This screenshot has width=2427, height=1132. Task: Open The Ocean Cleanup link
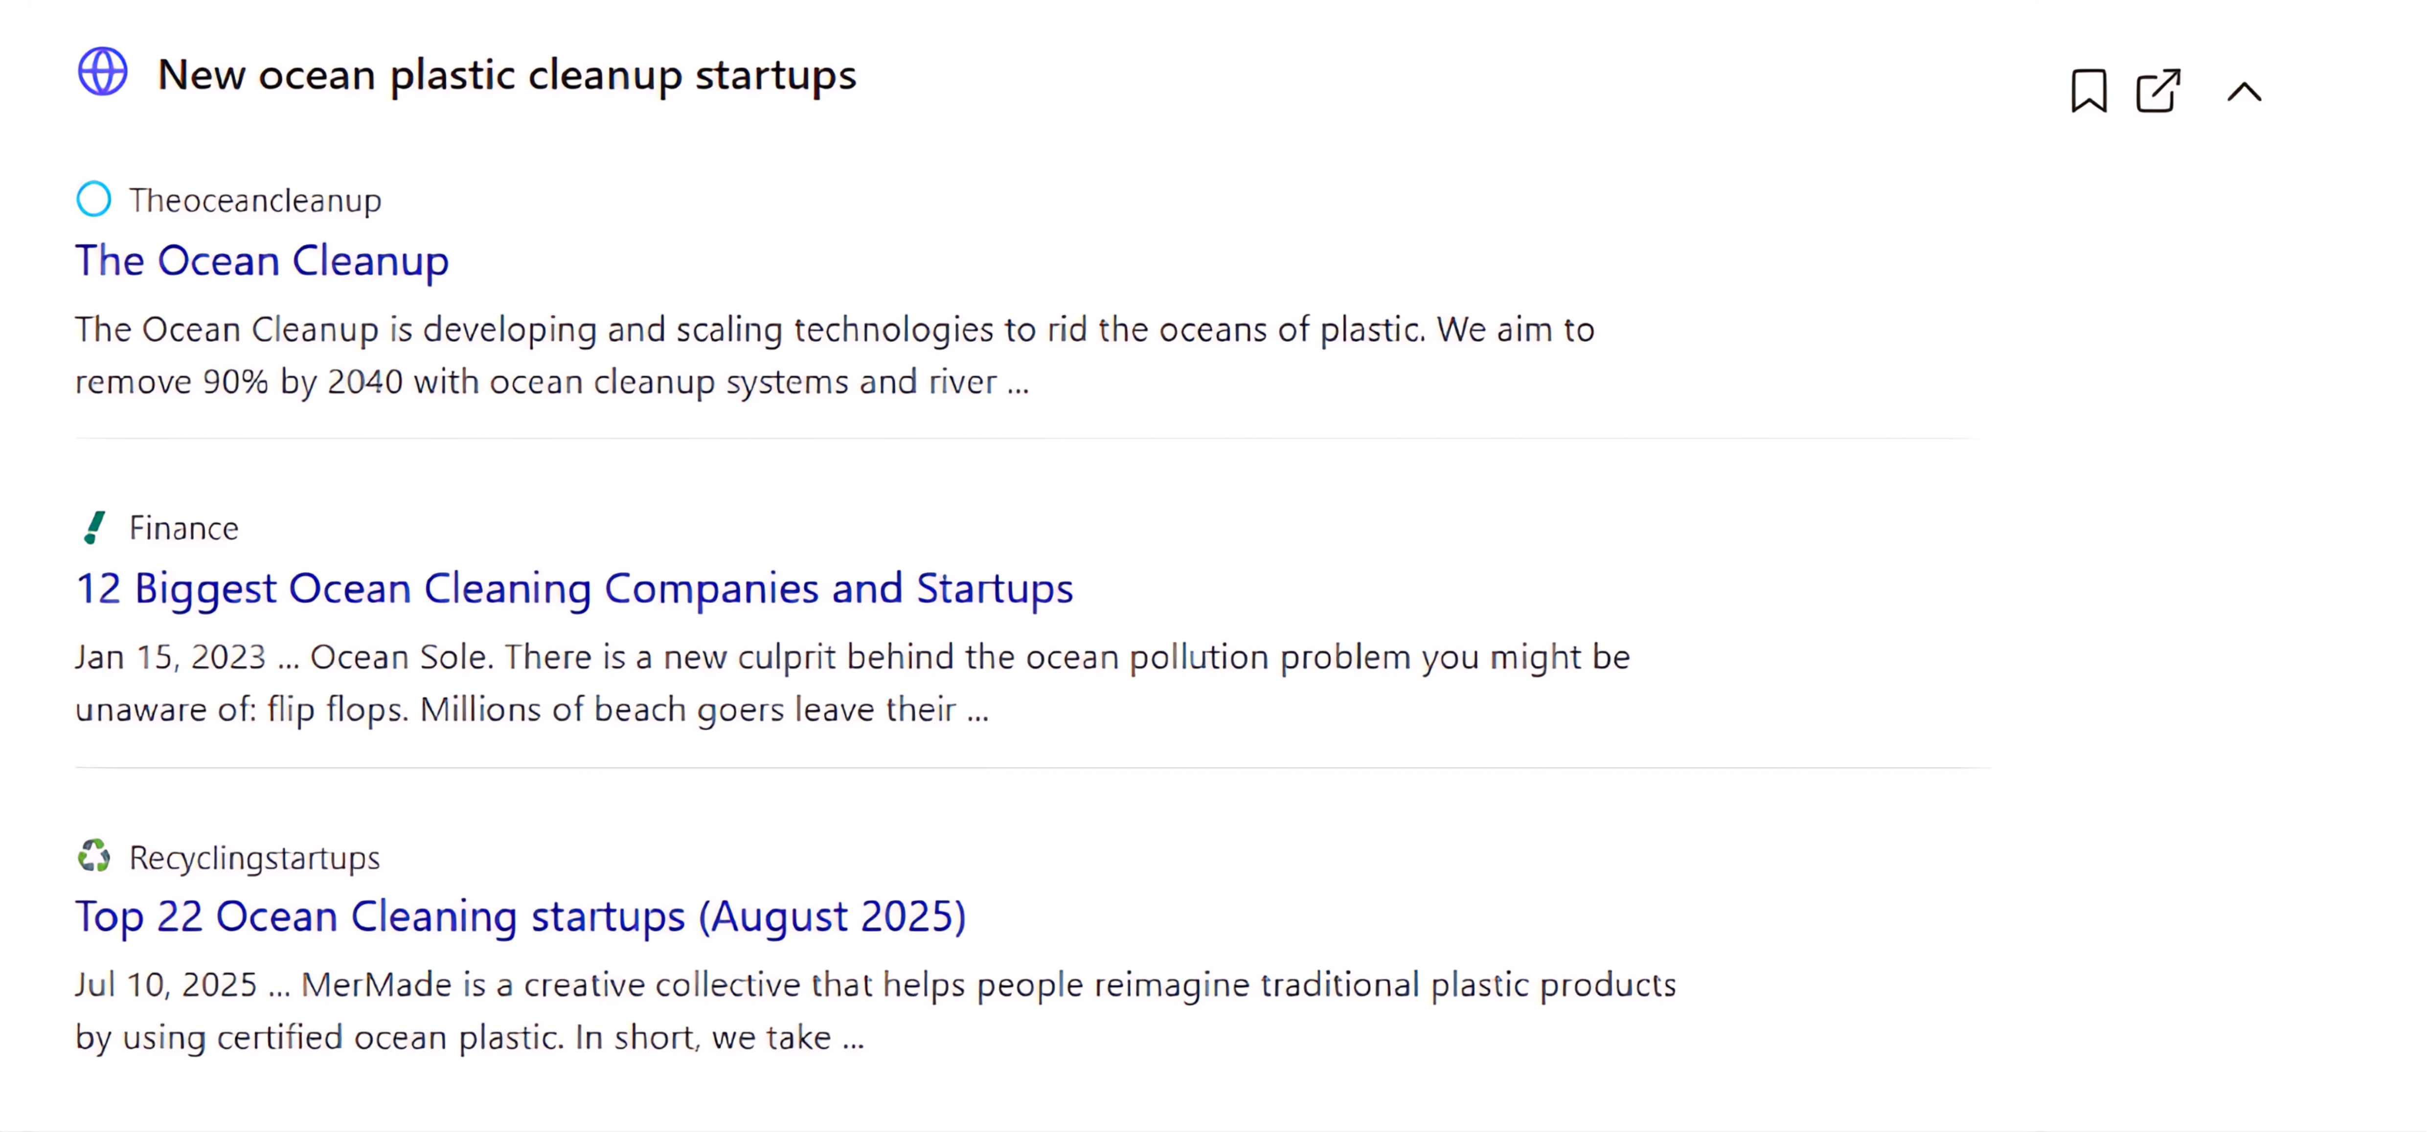[262, 261]
